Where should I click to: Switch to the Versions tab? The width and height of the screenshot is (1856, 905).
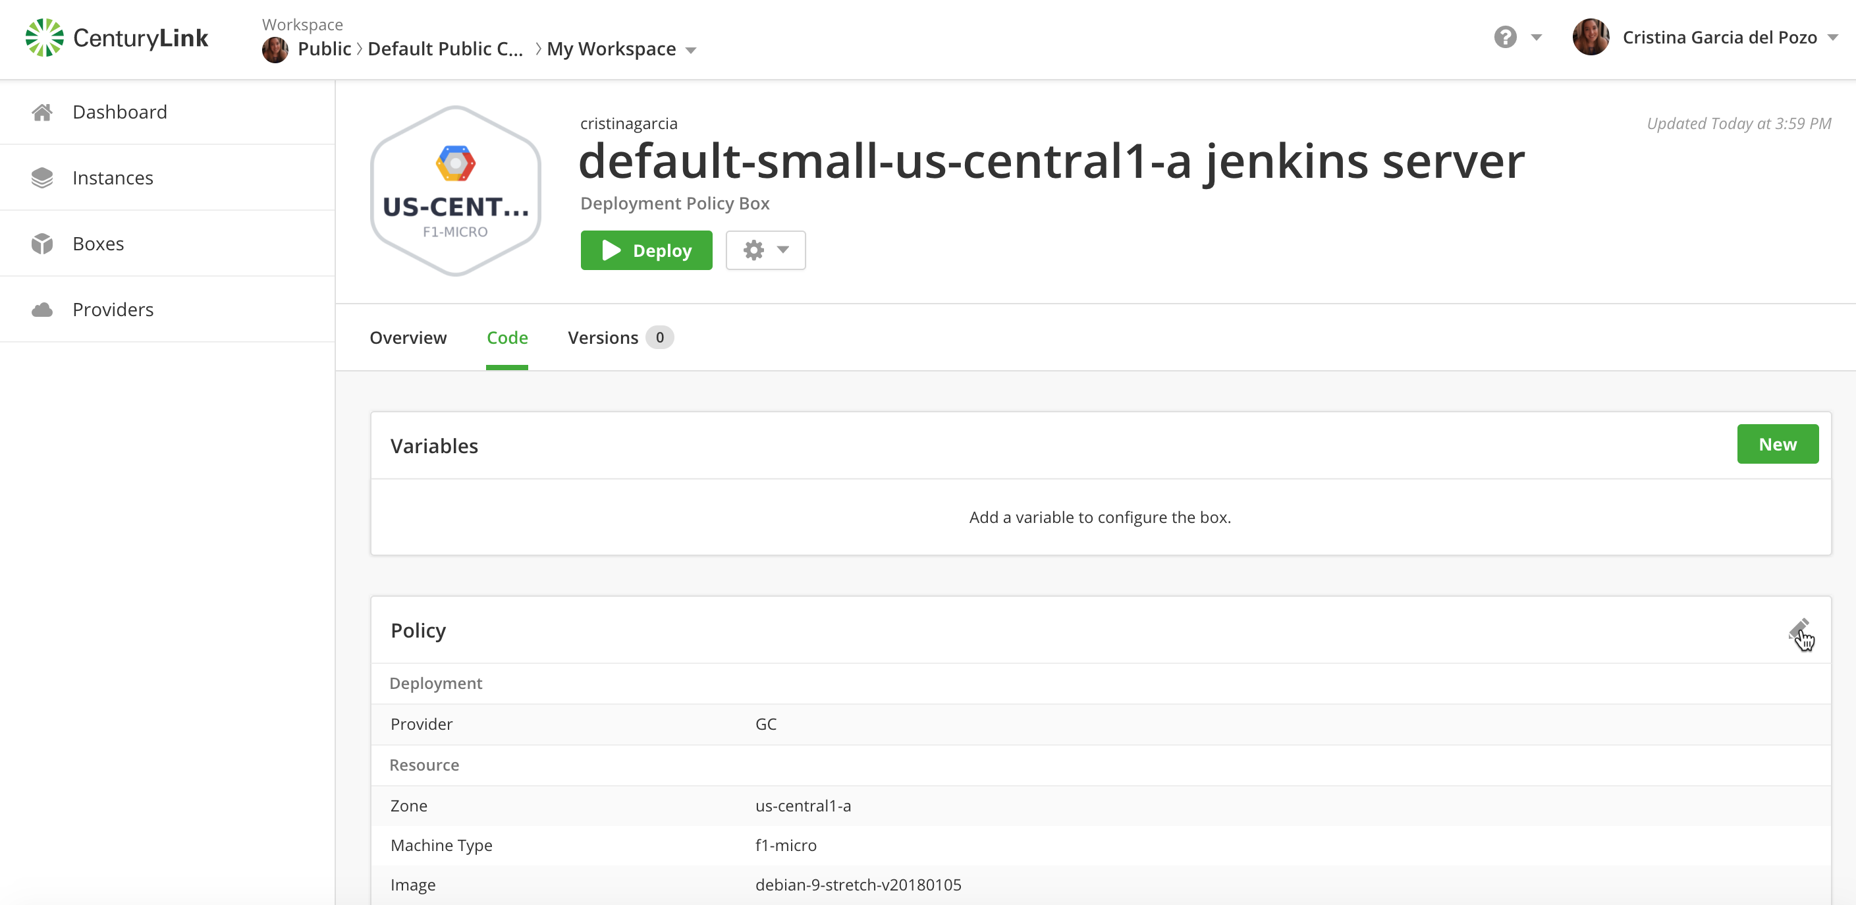click(x=605, y=337)
